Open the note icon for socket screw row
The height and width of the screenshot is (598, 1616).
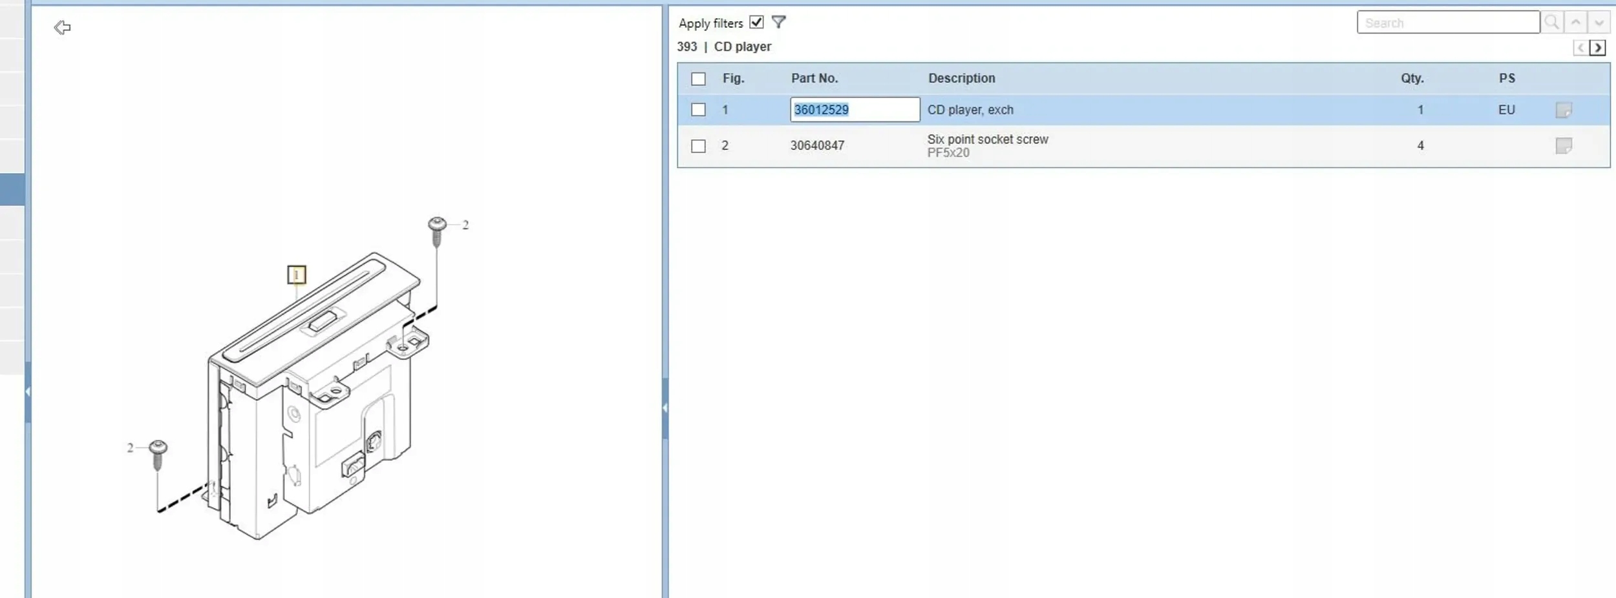tap(1564, 146)
